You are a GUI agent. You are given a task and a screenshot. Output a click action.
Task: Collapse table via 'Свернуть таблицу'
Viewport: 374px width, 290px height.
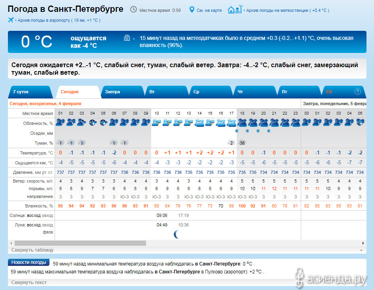point(32,250)
